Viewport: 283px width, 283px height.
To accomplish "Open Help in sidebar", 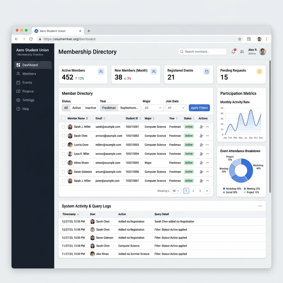I will pos(33,109).
